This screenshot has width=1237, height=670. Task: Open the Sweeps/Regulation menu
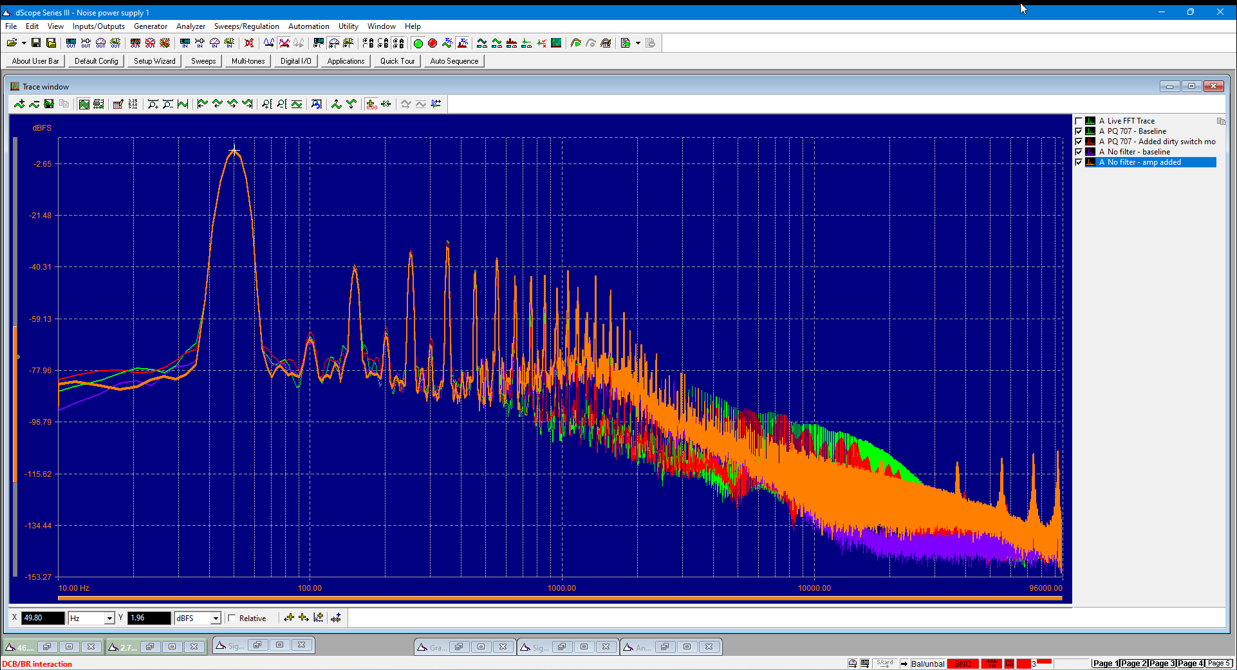pos(246,26)
